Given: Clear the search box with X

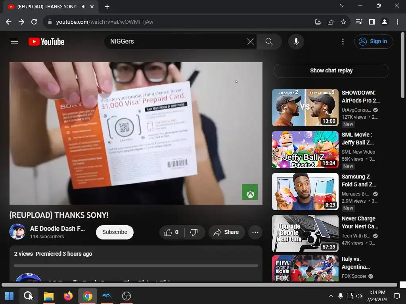Looking at the screenshot, I should (250, 41).
